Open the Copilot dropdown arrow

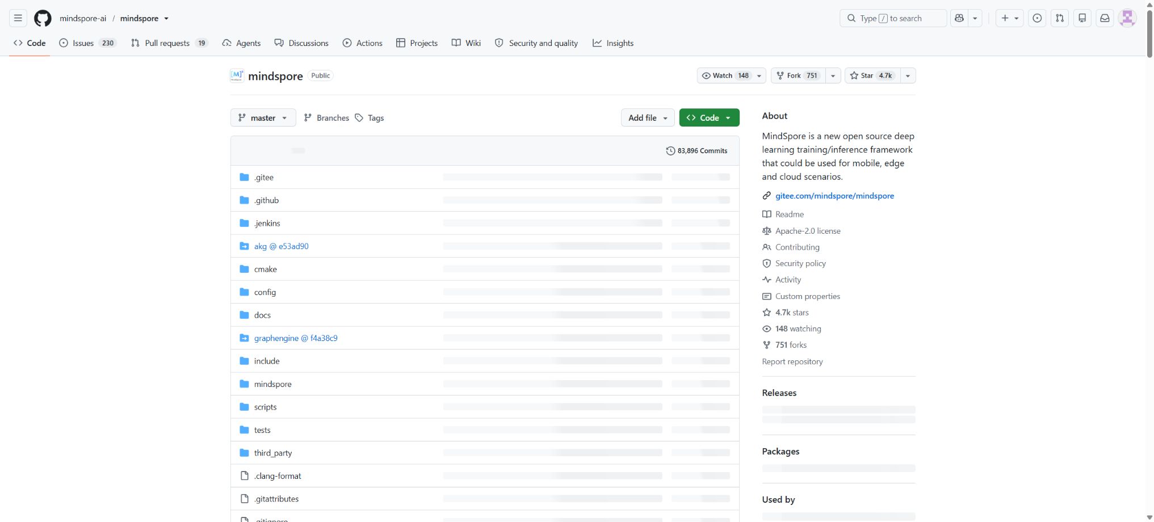point(975,18)
